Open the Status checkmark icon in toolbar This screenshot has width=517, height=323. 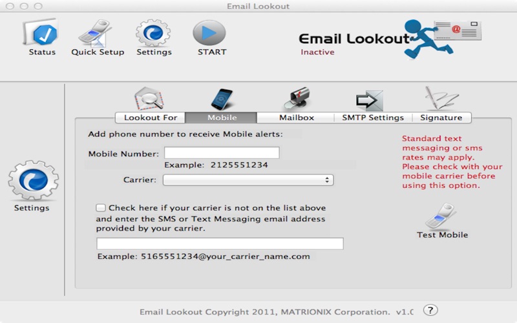pyautogui.click(x=41, y=32)
